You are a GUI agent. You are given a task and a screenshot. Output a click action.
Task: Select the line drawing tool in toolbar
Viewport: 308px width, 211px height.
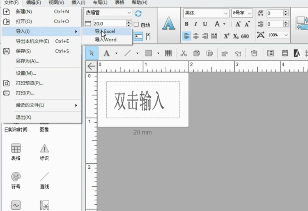click(127, 53)
